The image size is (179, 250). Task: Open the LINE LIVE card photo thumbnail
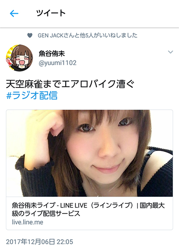(x=89, y=153)
